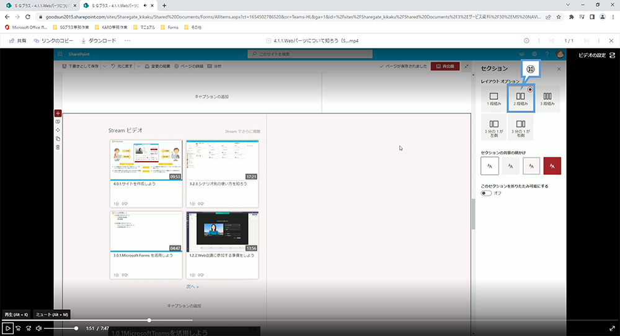
Task: Choose the light gray section background swatch
Action: coord(510,166)
